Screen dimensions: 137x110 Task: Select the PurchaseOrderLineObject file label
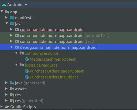coord(54,77)
